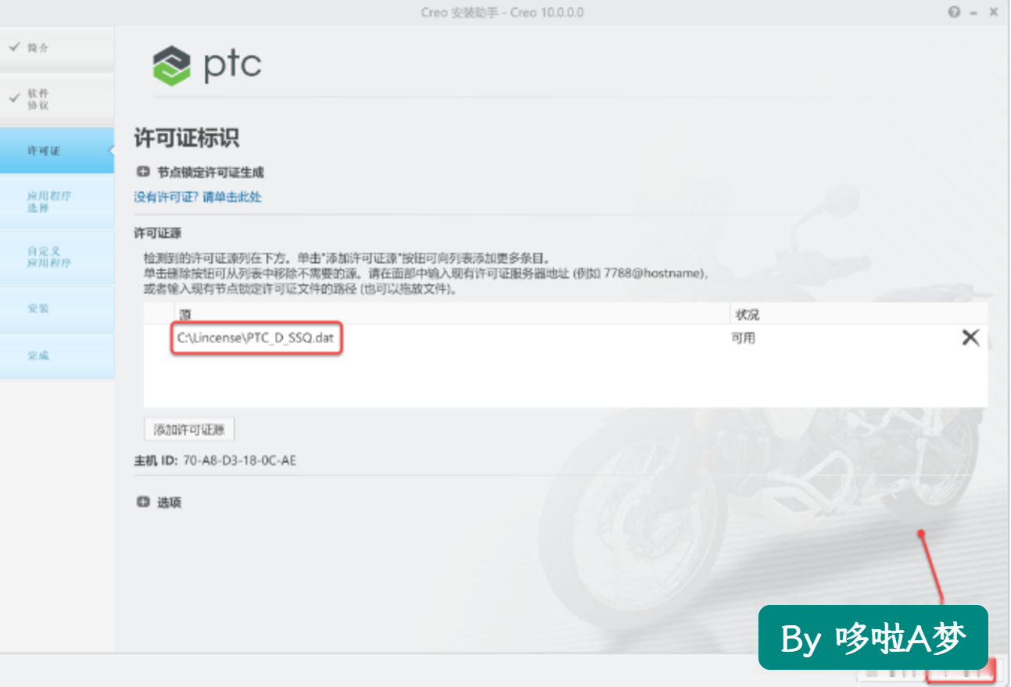Click the 源 column header
Image resolution: width=1011 pixels, height=687 pixels.
coord(185,314)
